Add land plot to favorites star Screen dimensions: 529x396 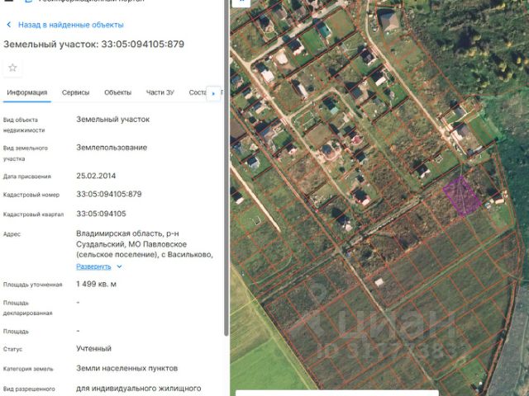coord(12,68)
